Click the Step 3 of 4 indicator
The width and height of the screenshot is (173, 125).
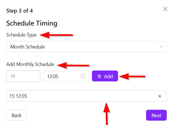pyautogui.click(x=20, y=11)
